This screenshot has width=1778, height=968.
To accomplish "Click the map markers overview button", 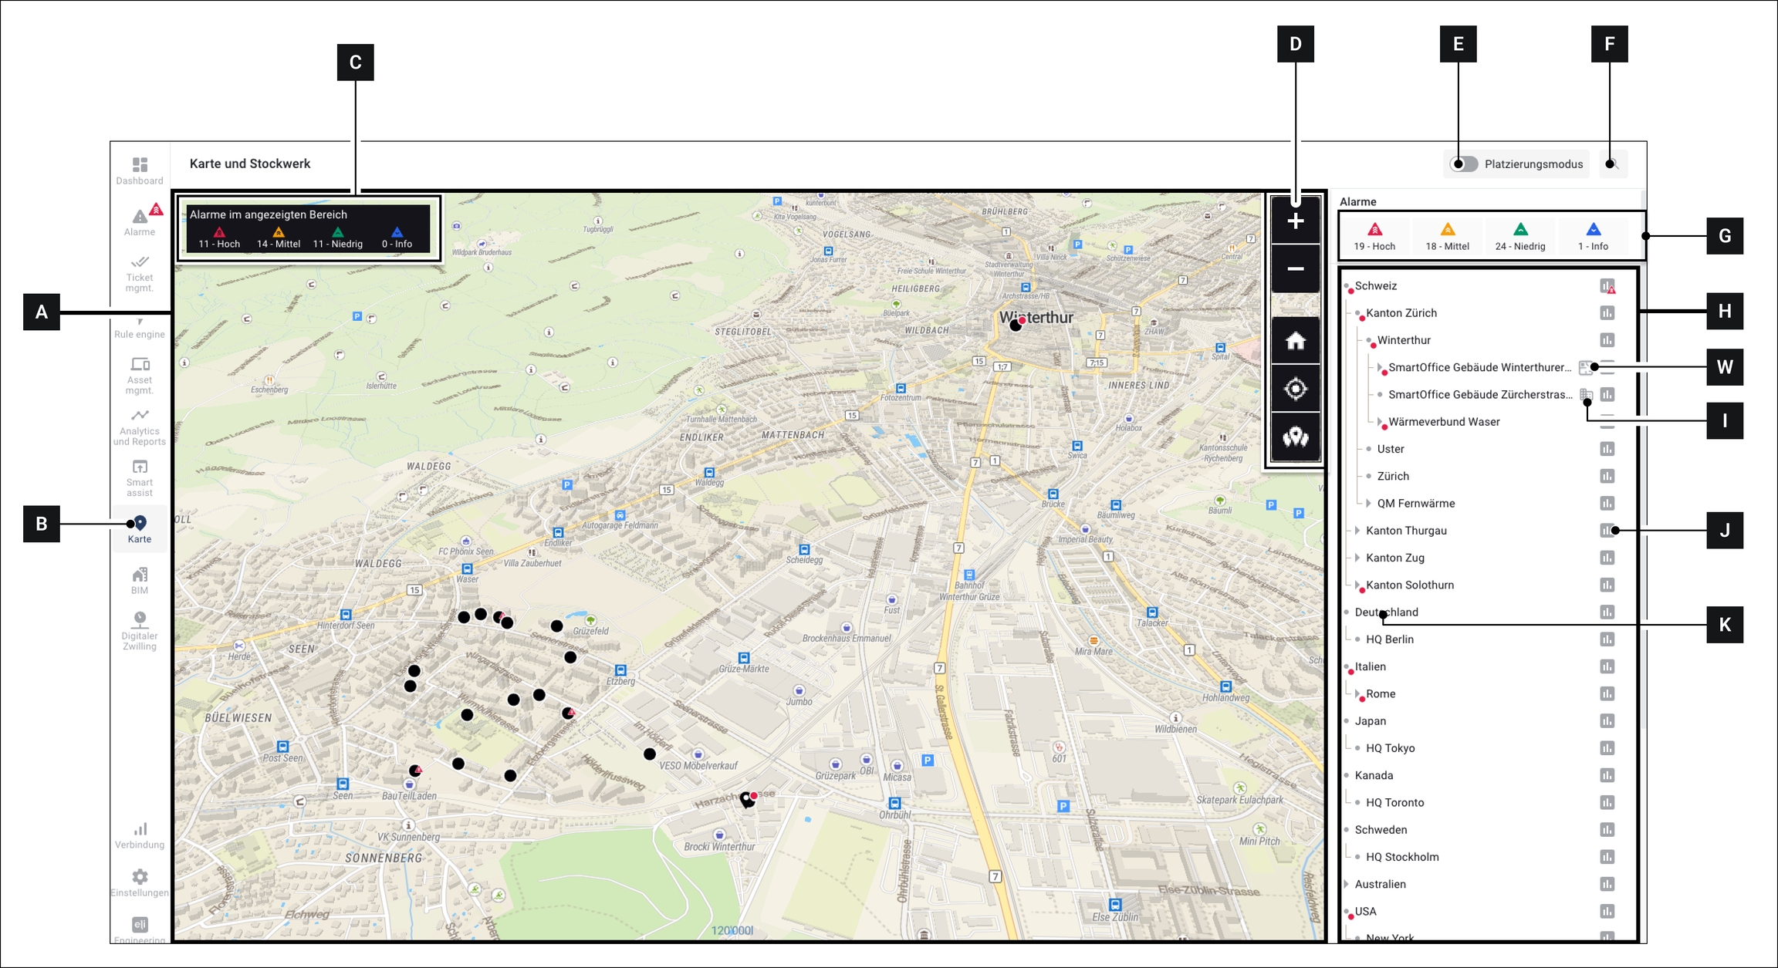I will (1295, 437).
